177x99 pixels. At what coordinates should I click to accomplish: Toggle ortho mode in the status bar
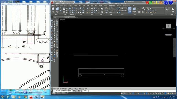tap(131, 93)
